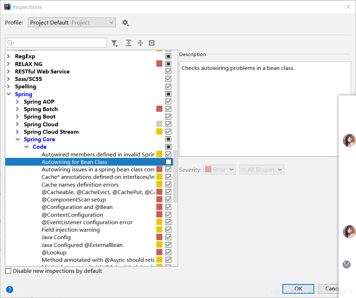The image size is (356, 298).
Task: Click the Spring Cloud Stream yellow severity swatch
Action: 160,132
